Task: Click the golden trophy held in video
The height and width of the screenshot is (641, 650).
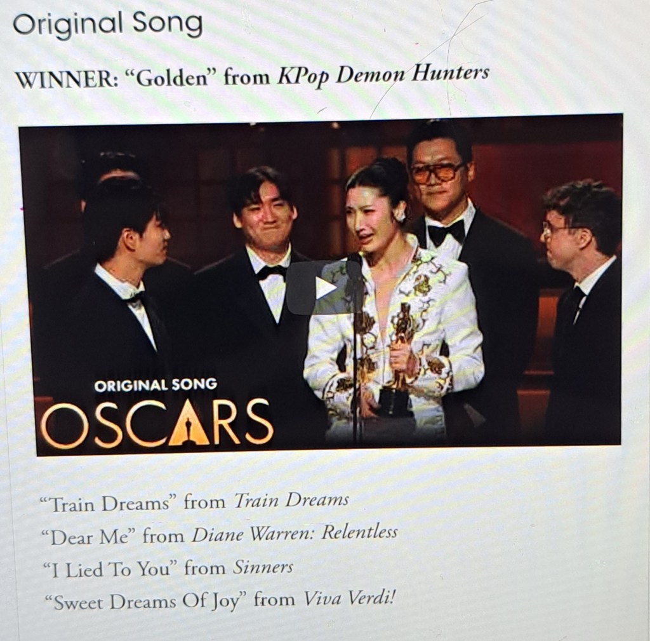Action: pos(396,360)
